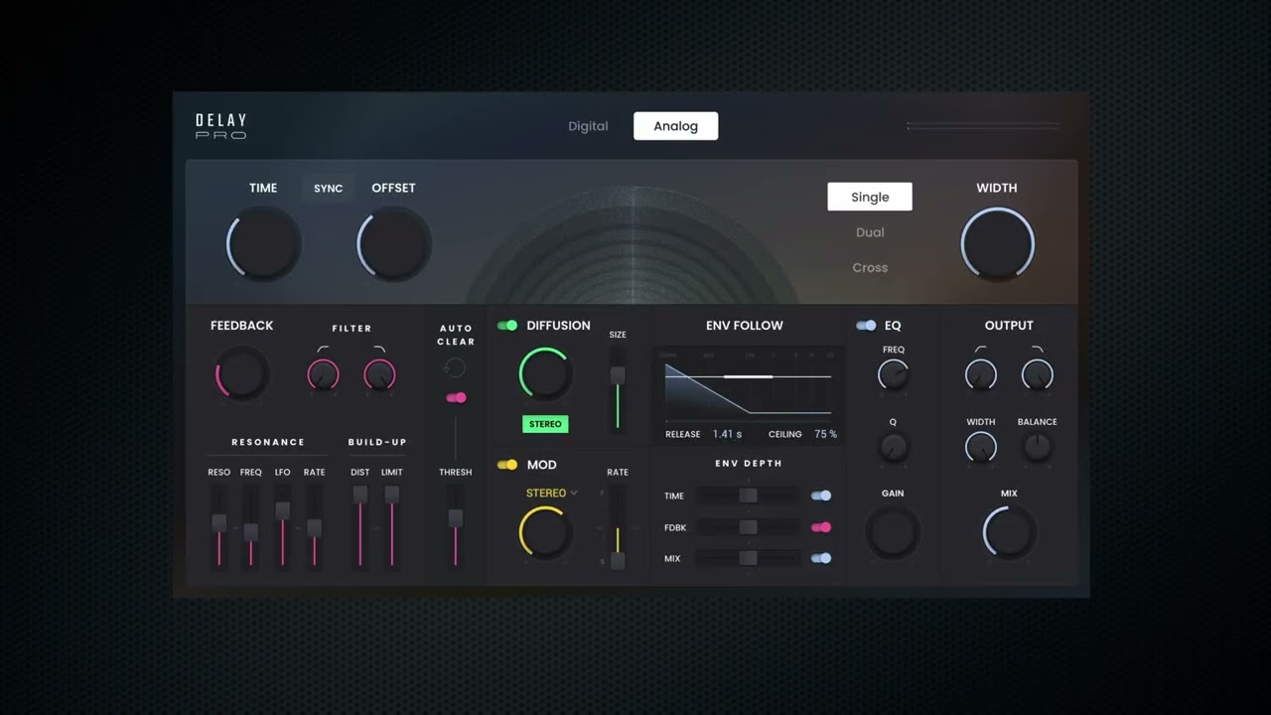
Task: Click the Auto Clear THRESH slider
Action: coord(456,527)
